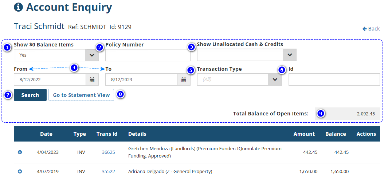Open the Transaction Type dropdown
The height and width of the screenshot is (180, 384).
pos(275,80)
